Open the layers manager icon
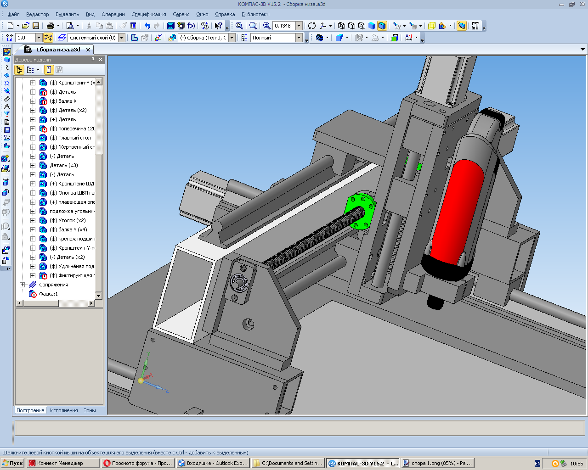 pos(62,38)
